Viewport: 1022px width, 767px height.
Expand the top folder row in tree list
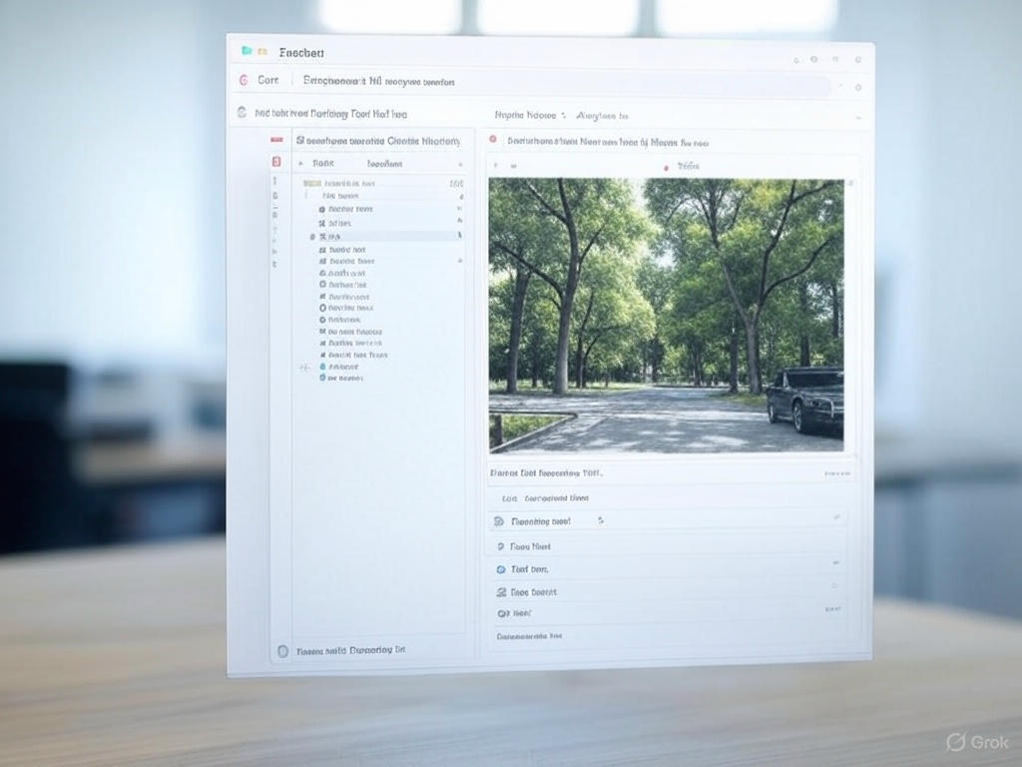pyautogui.click(x=311, y=184)
